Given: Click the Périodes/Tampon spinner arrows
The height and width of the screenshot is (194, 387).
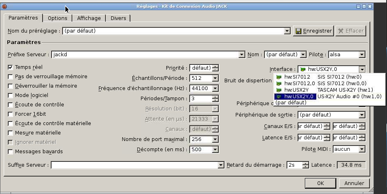Looking at the screenshot, I should point(215,99).
